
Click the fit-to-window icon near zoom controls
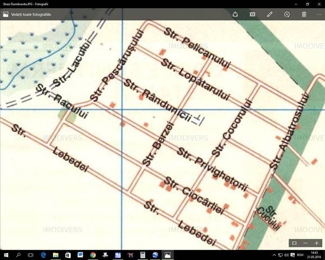(x=294, y=243)
